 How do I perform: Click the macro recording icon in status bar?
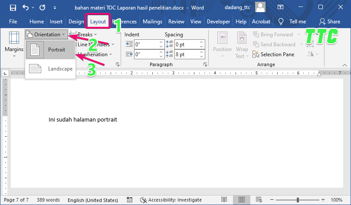129,200
